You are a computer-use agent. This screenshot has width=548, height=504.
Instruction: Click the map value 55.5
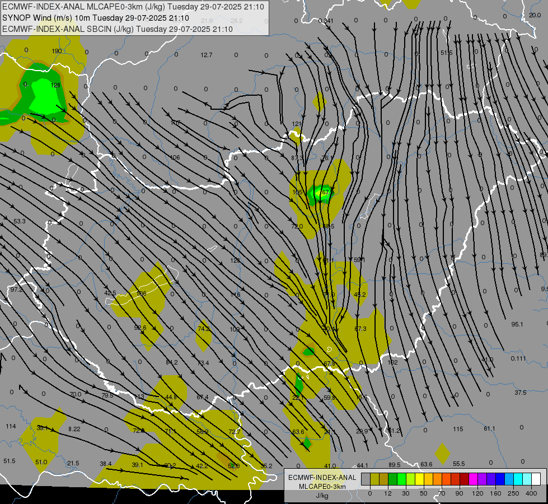coord(458,464)
